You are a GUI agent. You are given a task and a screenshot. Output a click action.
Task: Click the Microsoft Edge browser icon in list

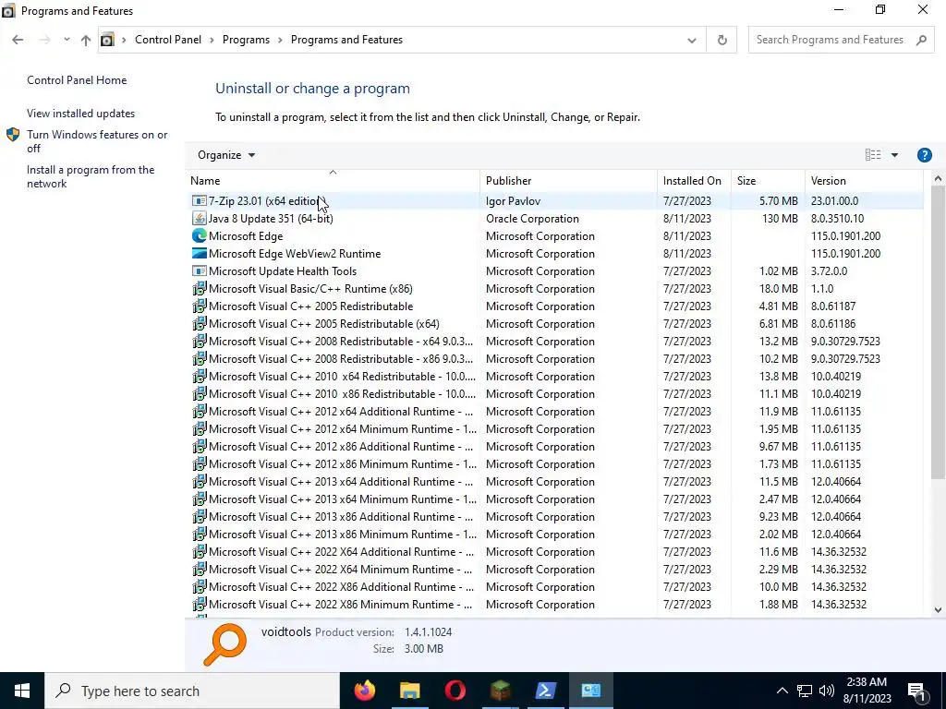click(200, 235)
